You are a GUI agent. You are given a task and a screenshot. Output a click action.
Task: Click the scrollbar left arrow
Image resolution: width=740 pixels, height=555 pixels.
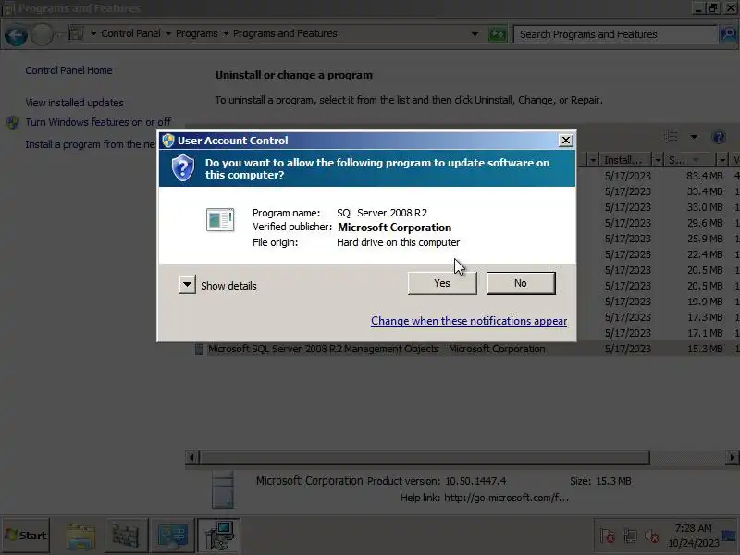click(191, 457)
